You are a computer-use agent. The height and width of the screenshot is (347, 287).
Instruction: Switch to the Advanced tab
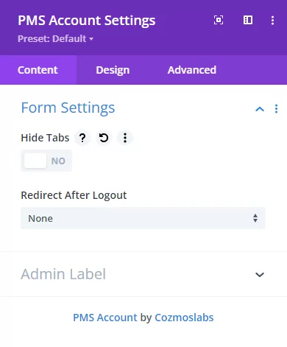(192, 70)
